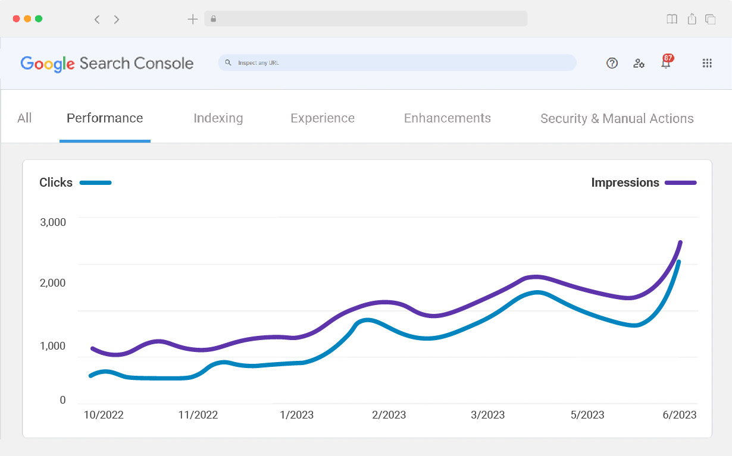Click the browser address bar
The image size is (732, 456).
tap(366, 19)
